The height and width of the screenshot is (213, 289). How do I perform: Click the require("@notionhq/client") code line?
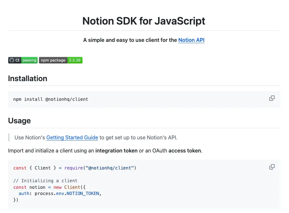coord(75,168)
